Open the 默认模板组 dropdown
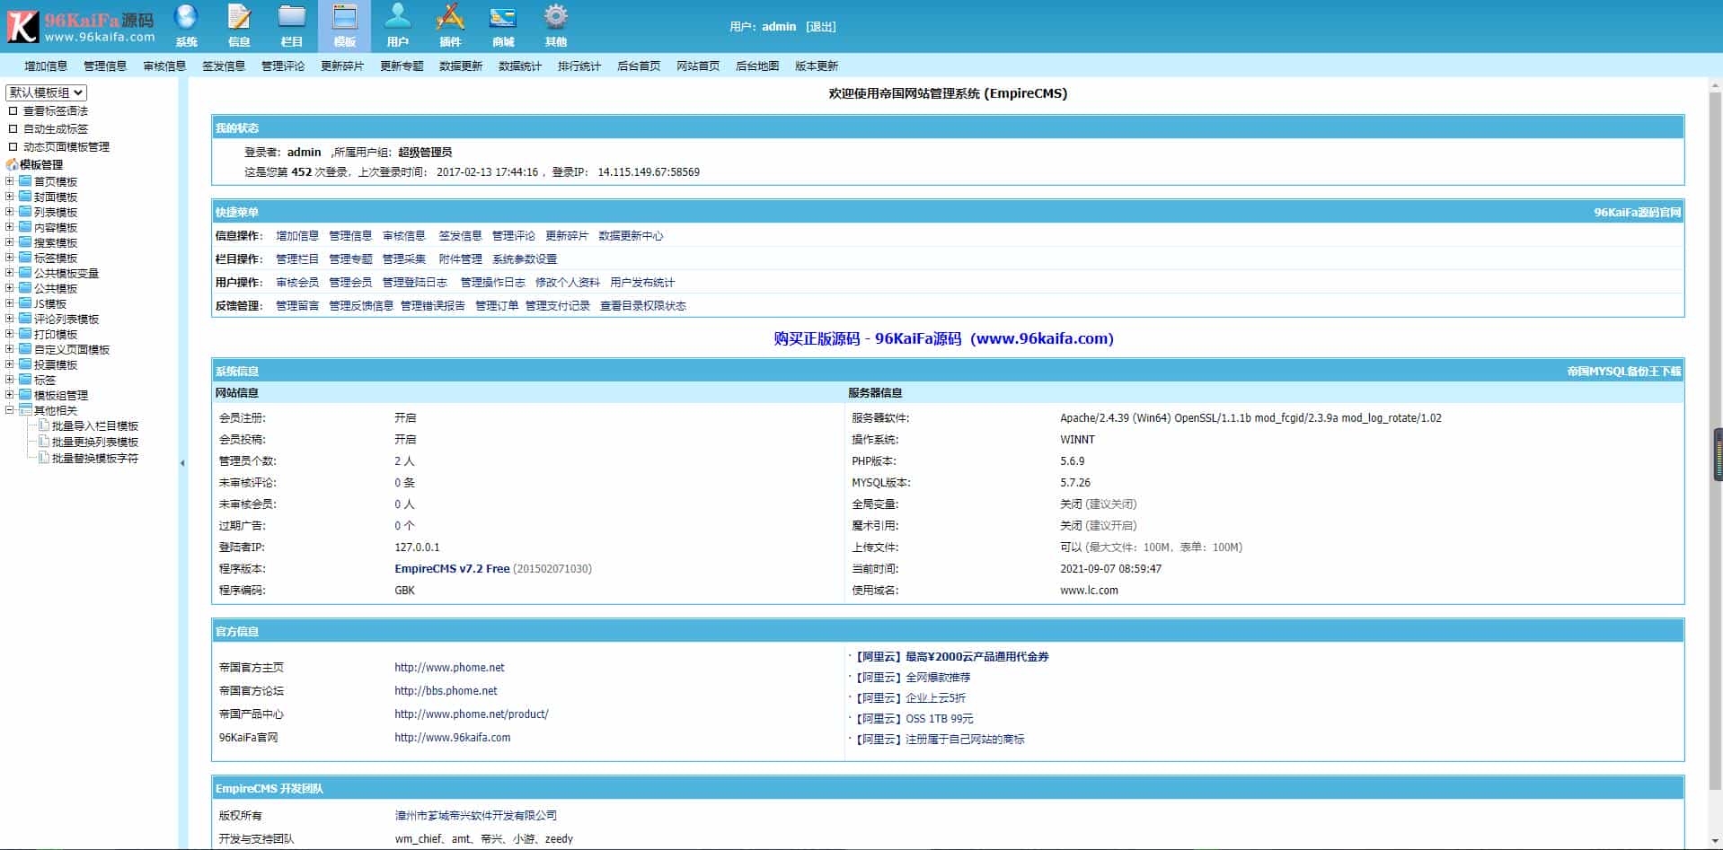The image size is (1723, 850). [47, 92]
